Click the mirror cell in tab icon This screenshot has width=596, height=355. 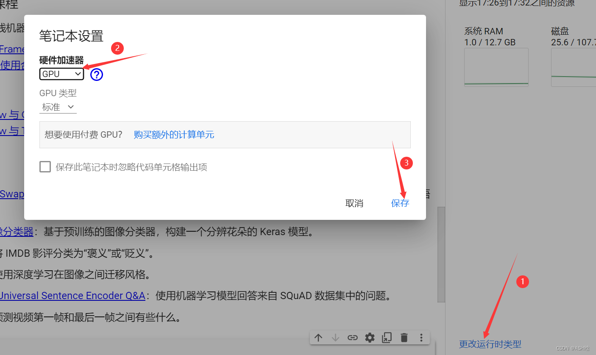tap(387, 338)
